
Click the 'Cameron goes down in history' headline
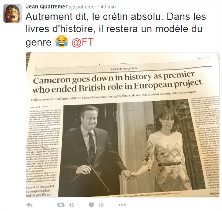pyautogui.click(x=118, y=82)
